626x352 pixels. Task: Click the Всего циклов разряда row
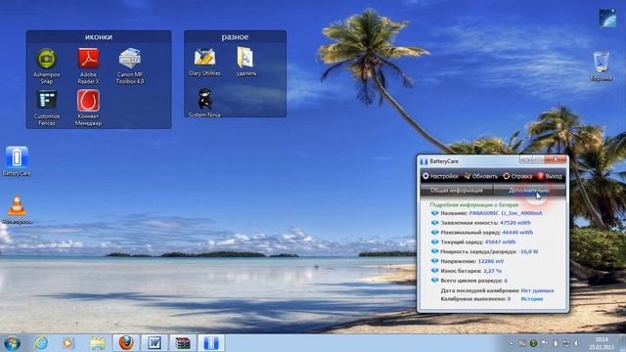(469, 281)
